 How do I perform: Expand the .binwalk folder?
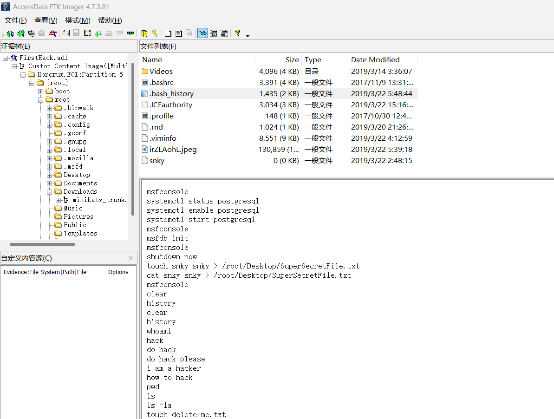click(x=50, y=108)
